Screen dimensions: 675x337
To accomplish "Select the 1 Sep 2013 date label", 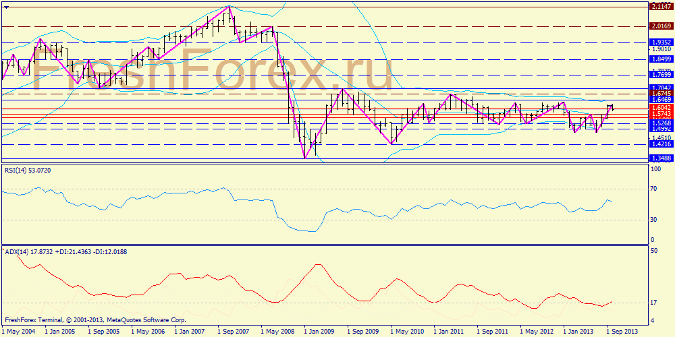I will pos(622,332).
